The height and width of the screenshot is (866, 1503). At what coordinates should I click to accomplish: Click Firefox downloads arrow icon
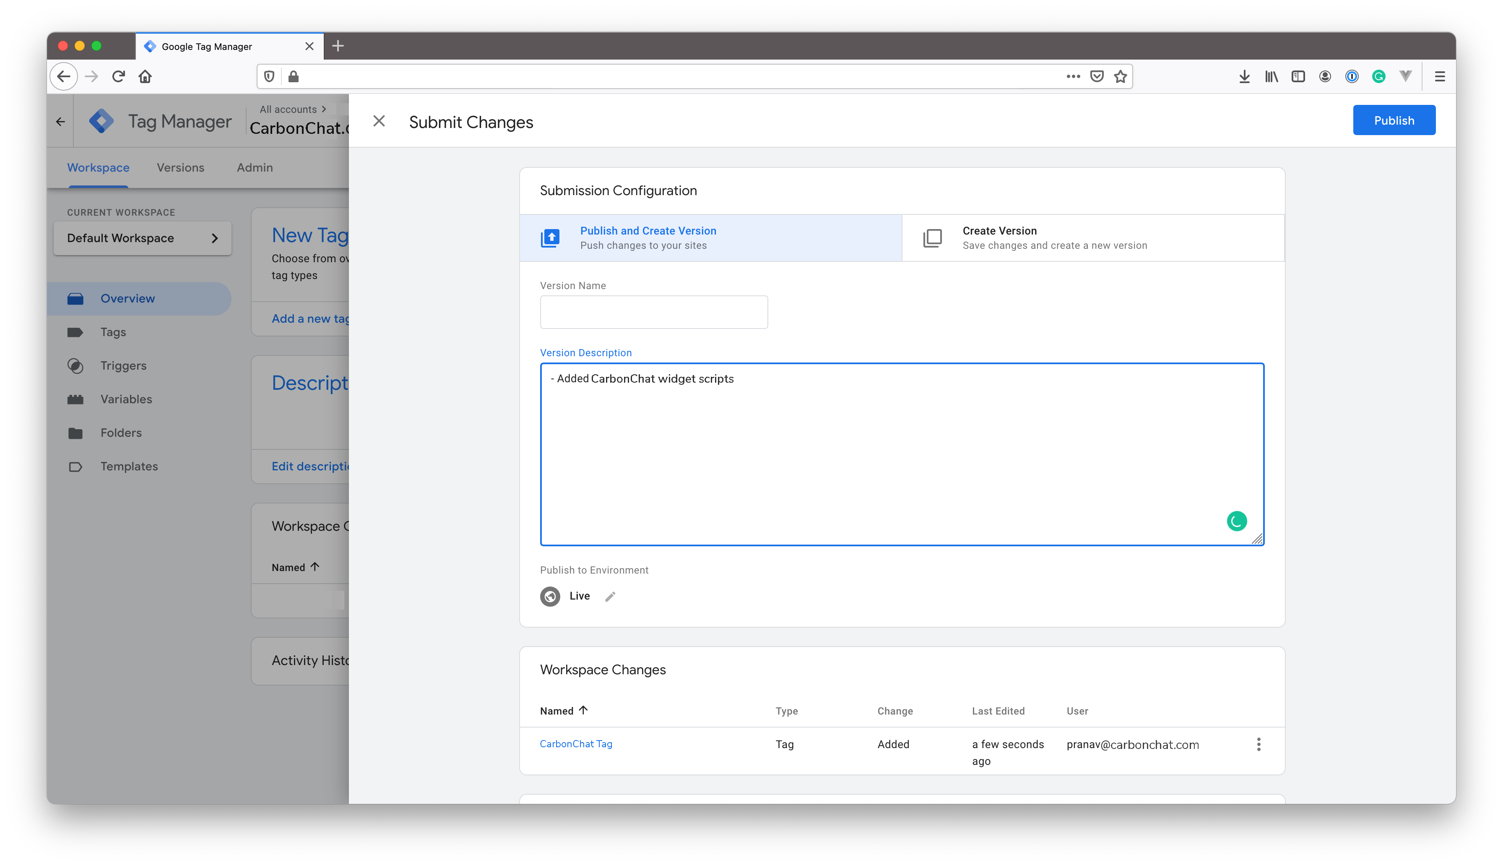pyautogui.click(x=1244, y=76)
